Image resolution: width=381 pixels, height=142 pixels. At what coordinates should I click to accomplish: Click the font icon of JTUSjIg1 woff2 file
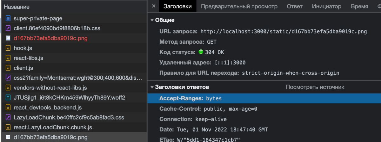point(8,98)
